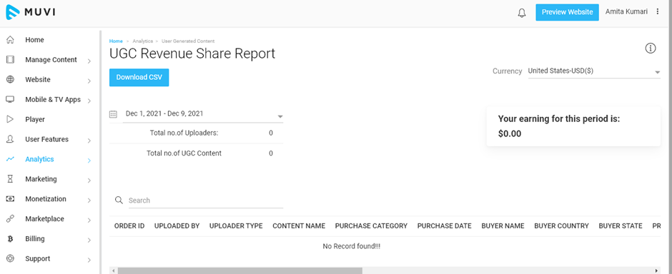Open the notifications bell
The height and width of the screenshot is (274, 672).
coord(522,13)
